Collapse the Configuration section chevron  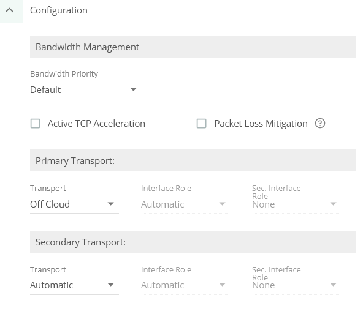[10, 10]
